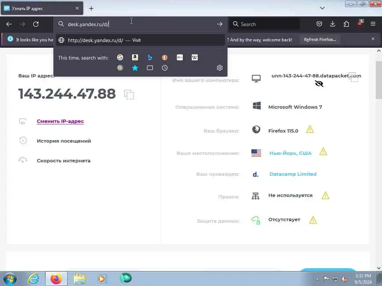Dismiss the welcome back notification bar
This screenshot has height=286, width=382.
pos(373,39)
